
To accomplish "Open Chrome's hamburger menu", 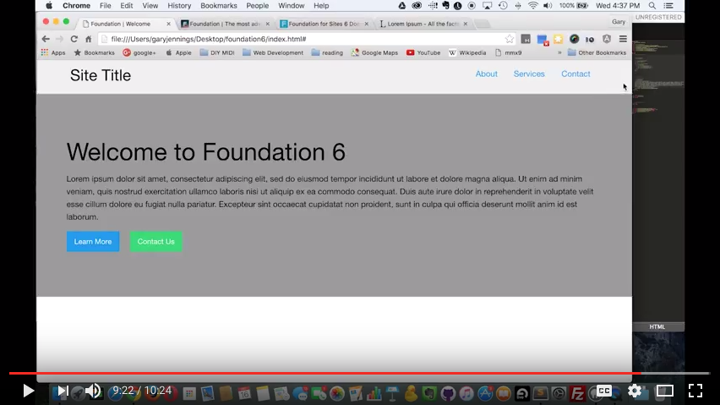I will click(x=623, y=39).
